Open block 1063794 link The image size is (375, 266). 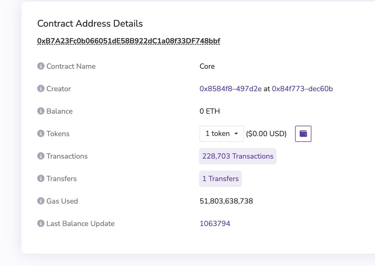click(x=215, y=224)
